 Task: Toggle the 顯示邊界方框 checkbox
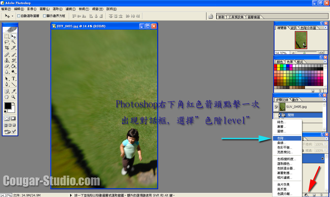pyautogui.click(x=45, y=16)
